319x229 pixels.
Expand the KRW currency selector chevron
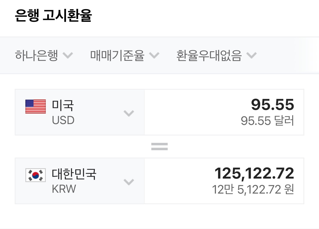(129, 182)
